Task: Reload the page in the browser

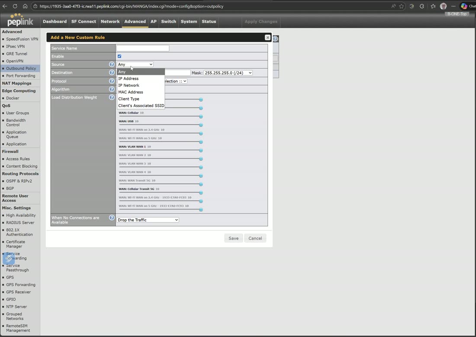Action: click(x=15, y=6)
